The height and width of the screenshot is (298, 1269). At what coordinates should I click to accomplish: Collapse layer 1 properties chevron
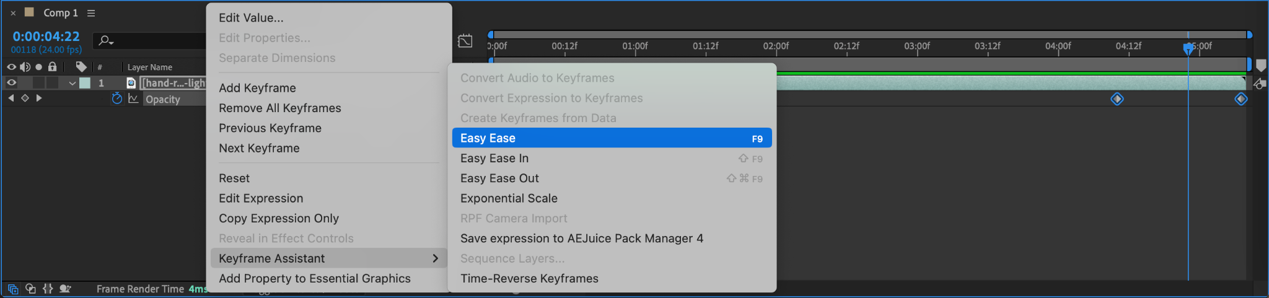72,83
